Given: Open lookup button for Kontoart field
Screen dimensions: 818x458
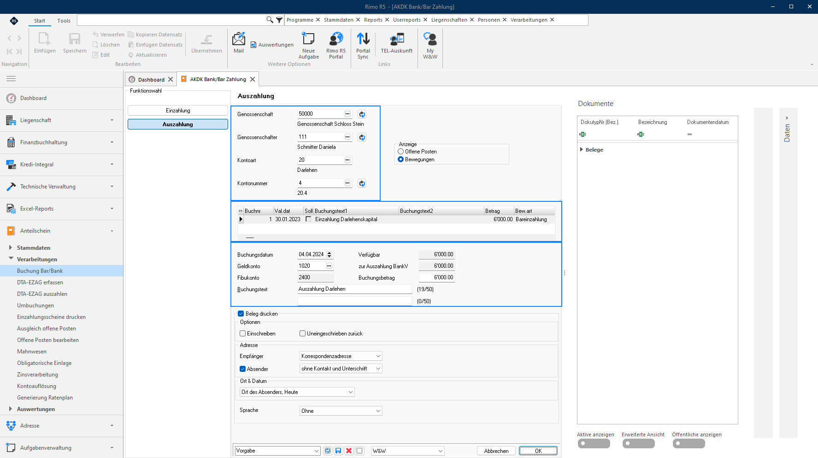Looking at the screenshot, I should point(348,160).
